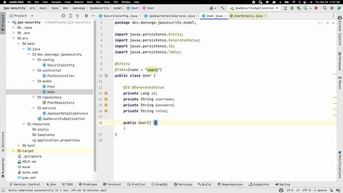Open the Project view selector dropdown
The width and height of the screenshot is (343, 193).
tap(21, 16)
